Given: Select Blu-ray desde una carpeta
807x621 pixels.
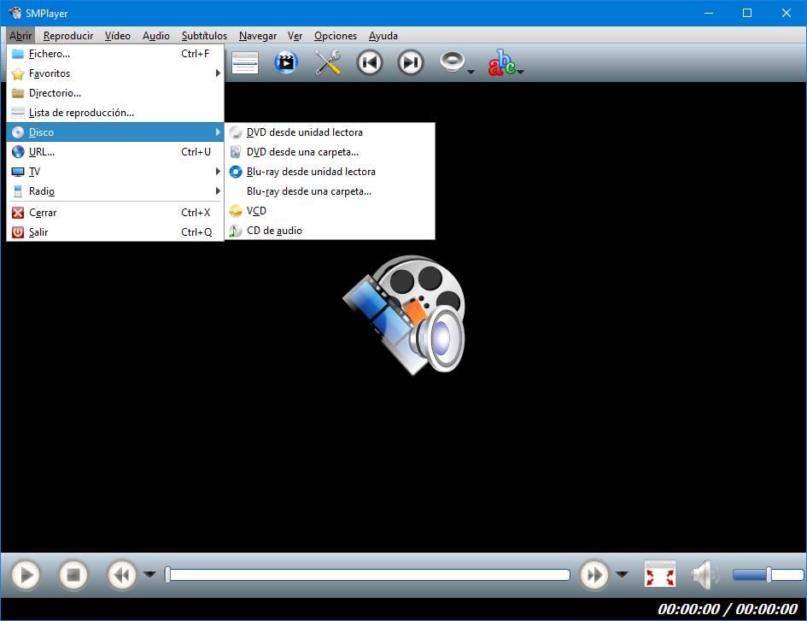Looking at the screenshot, I should click(330, 191).
